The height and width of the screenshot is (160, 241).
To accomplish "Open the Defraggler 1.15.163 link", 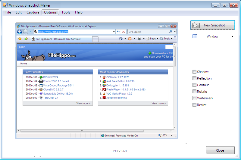I will (x=117, y=86).
